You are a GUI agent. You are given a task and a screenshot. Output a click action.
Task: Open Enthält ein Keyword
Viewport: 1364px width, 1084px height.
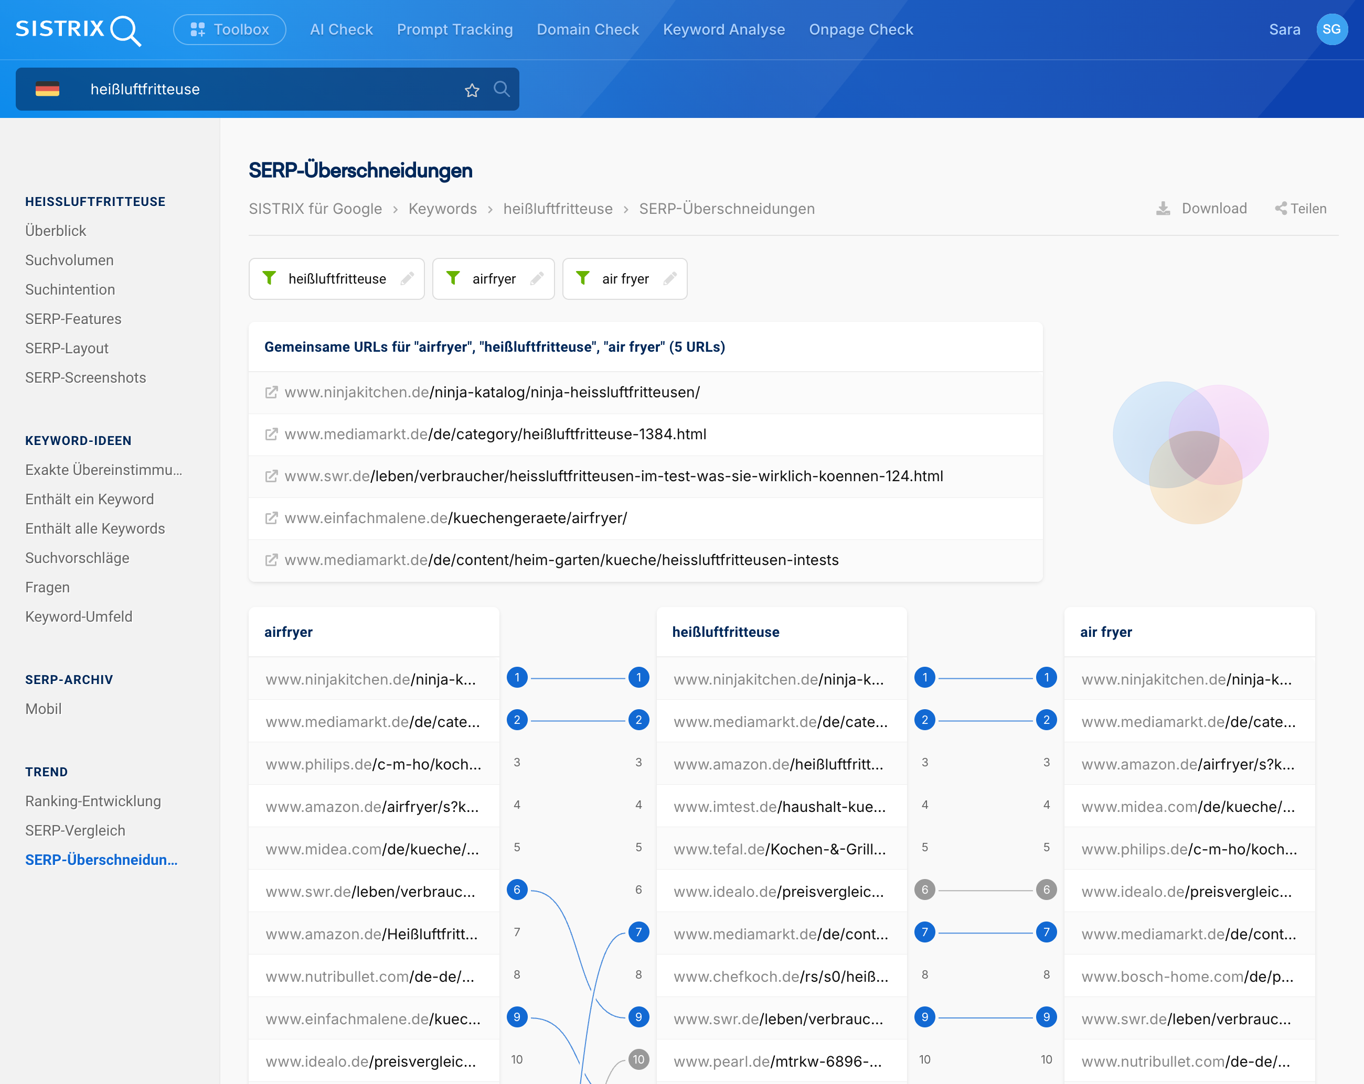(x=90, y=500)
